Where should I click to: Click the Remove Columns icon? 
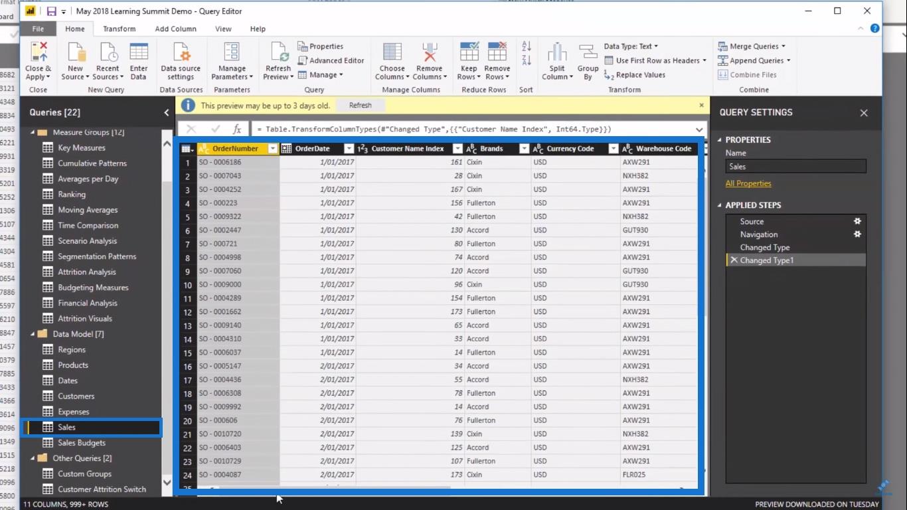click(430, 53)
